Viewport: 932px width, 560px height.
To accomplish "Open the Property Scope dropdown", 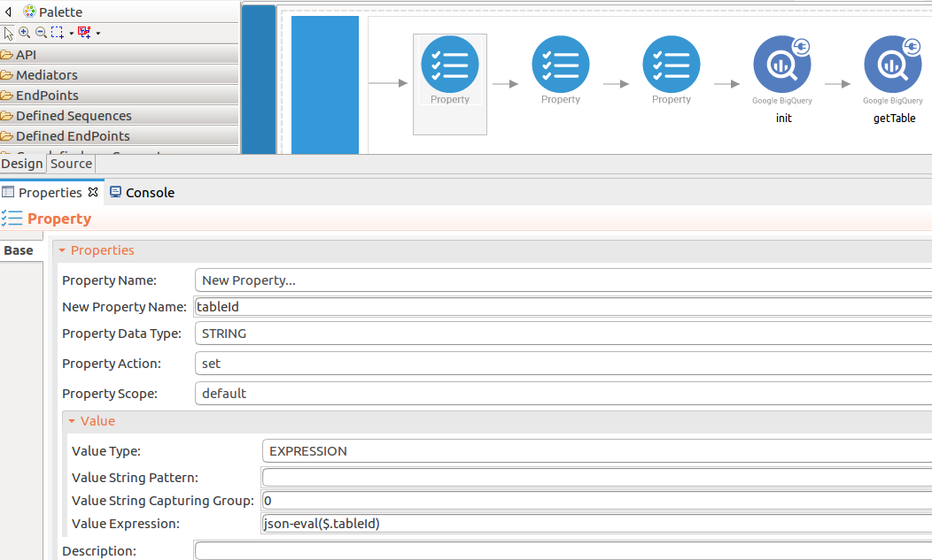I will pyautogui.click(x=563, y=393).
